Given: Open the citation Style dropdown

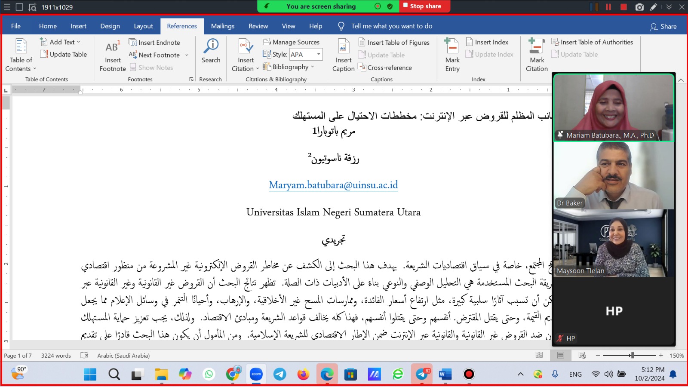Looking at the screenshot, I should coord(319,54).
